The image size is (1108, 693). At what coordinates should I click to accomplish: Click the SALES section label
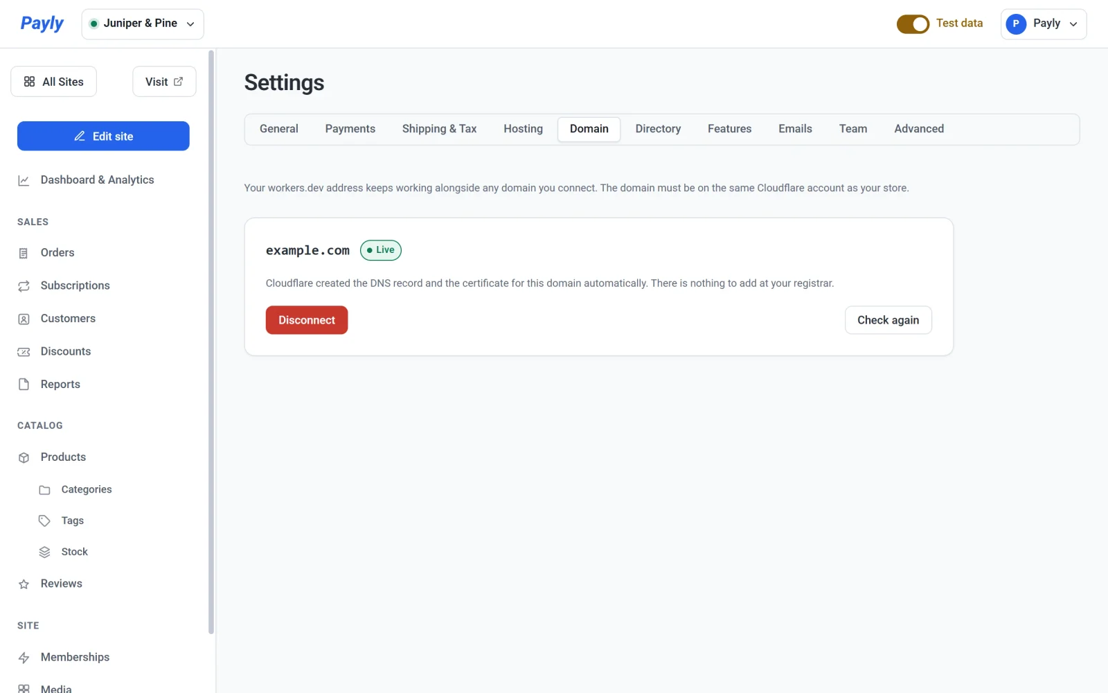(x=33, y=222)
